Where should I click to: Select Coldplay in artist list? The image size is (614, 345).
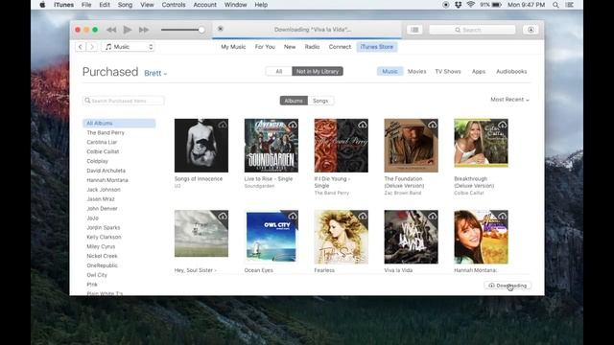click(x=98, y=161)
